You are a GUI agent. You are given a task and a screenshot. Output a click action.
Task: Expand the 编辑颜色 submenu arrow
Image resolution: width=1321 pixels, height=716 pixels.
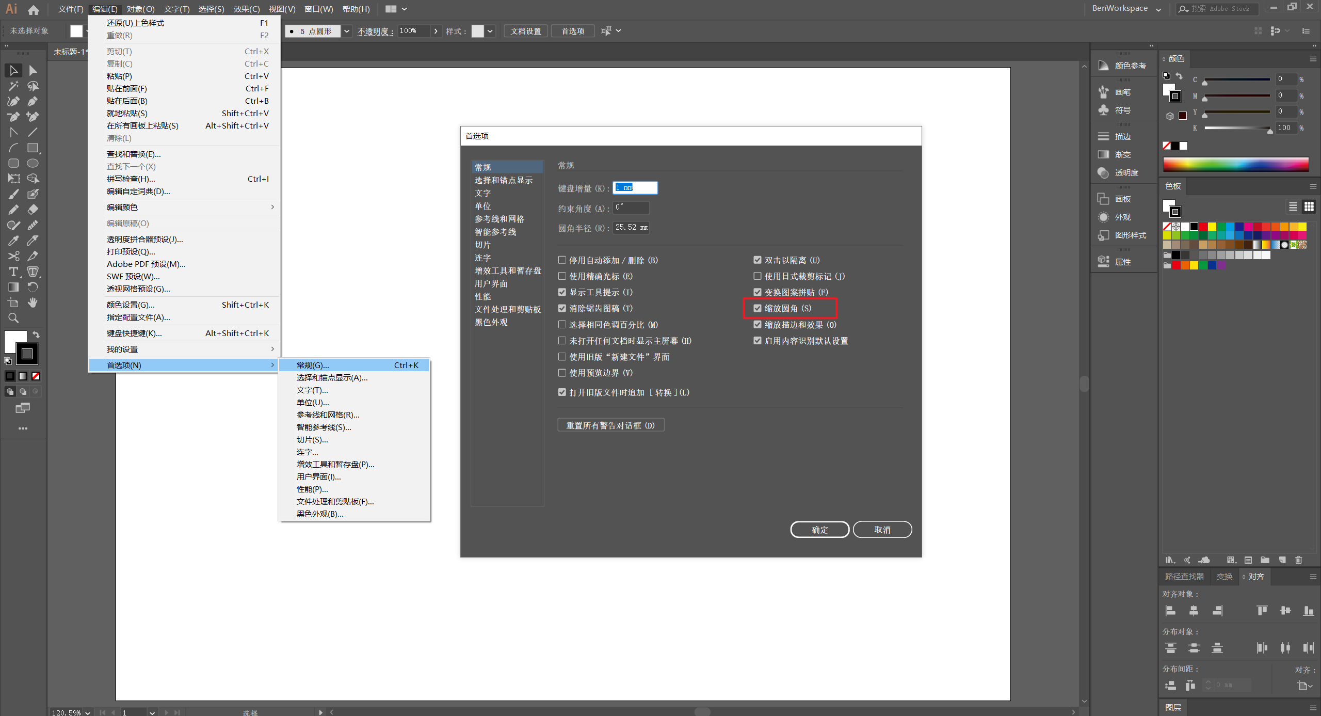[x=272, y=207]
